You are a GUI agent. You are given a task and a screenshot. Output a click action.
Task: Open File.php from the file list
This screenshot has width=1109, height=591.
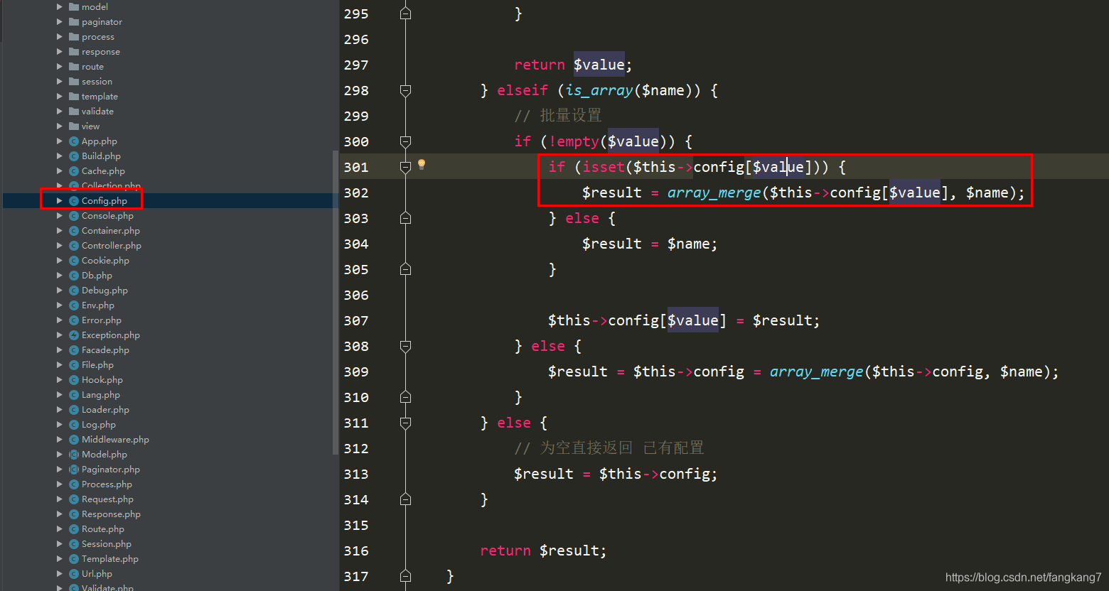[97, 365]
